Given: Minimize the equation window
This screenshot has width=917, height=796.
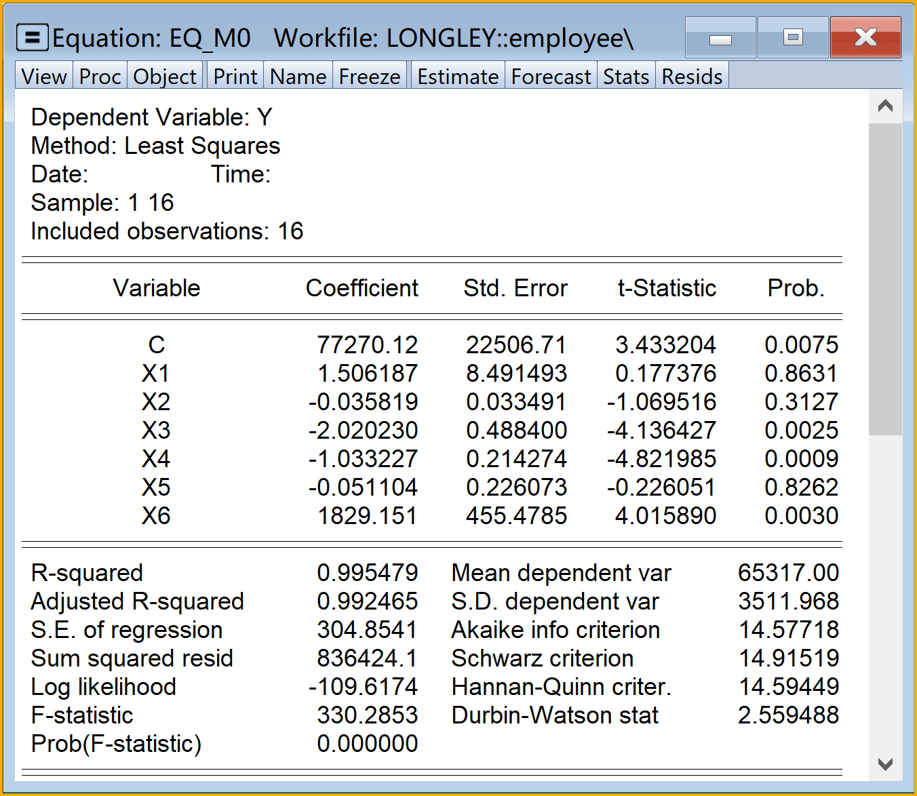Looking at the screenshot, I should (720, 38).
